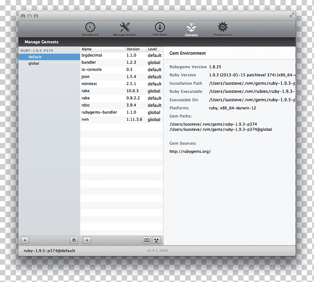
Task: Select the global gemset
Action: [x=49, y=64]
